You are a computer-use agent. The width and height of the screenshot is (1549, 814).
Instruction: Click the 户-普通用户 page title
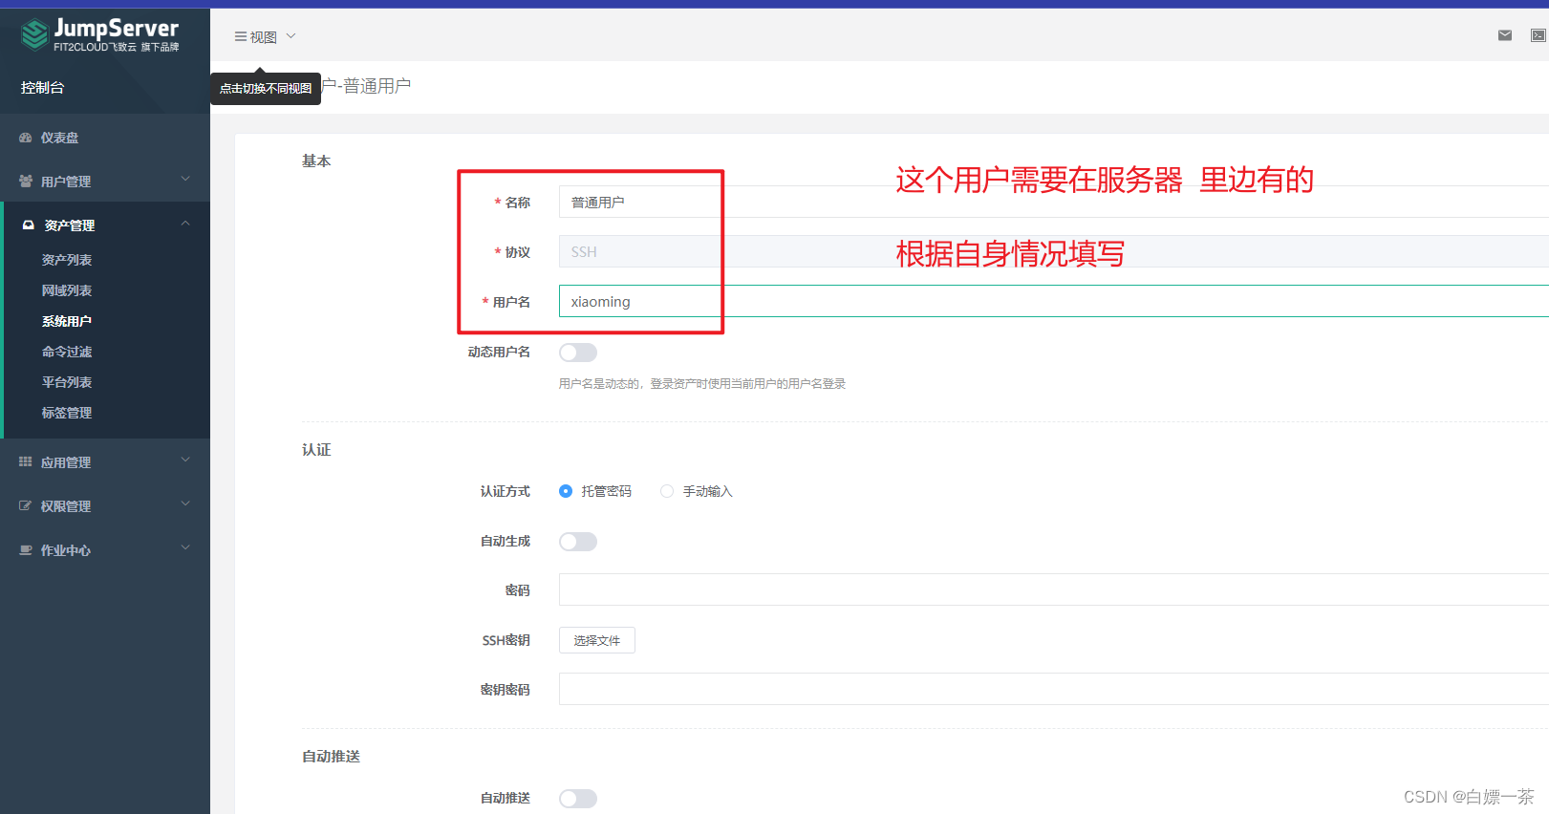366,86
